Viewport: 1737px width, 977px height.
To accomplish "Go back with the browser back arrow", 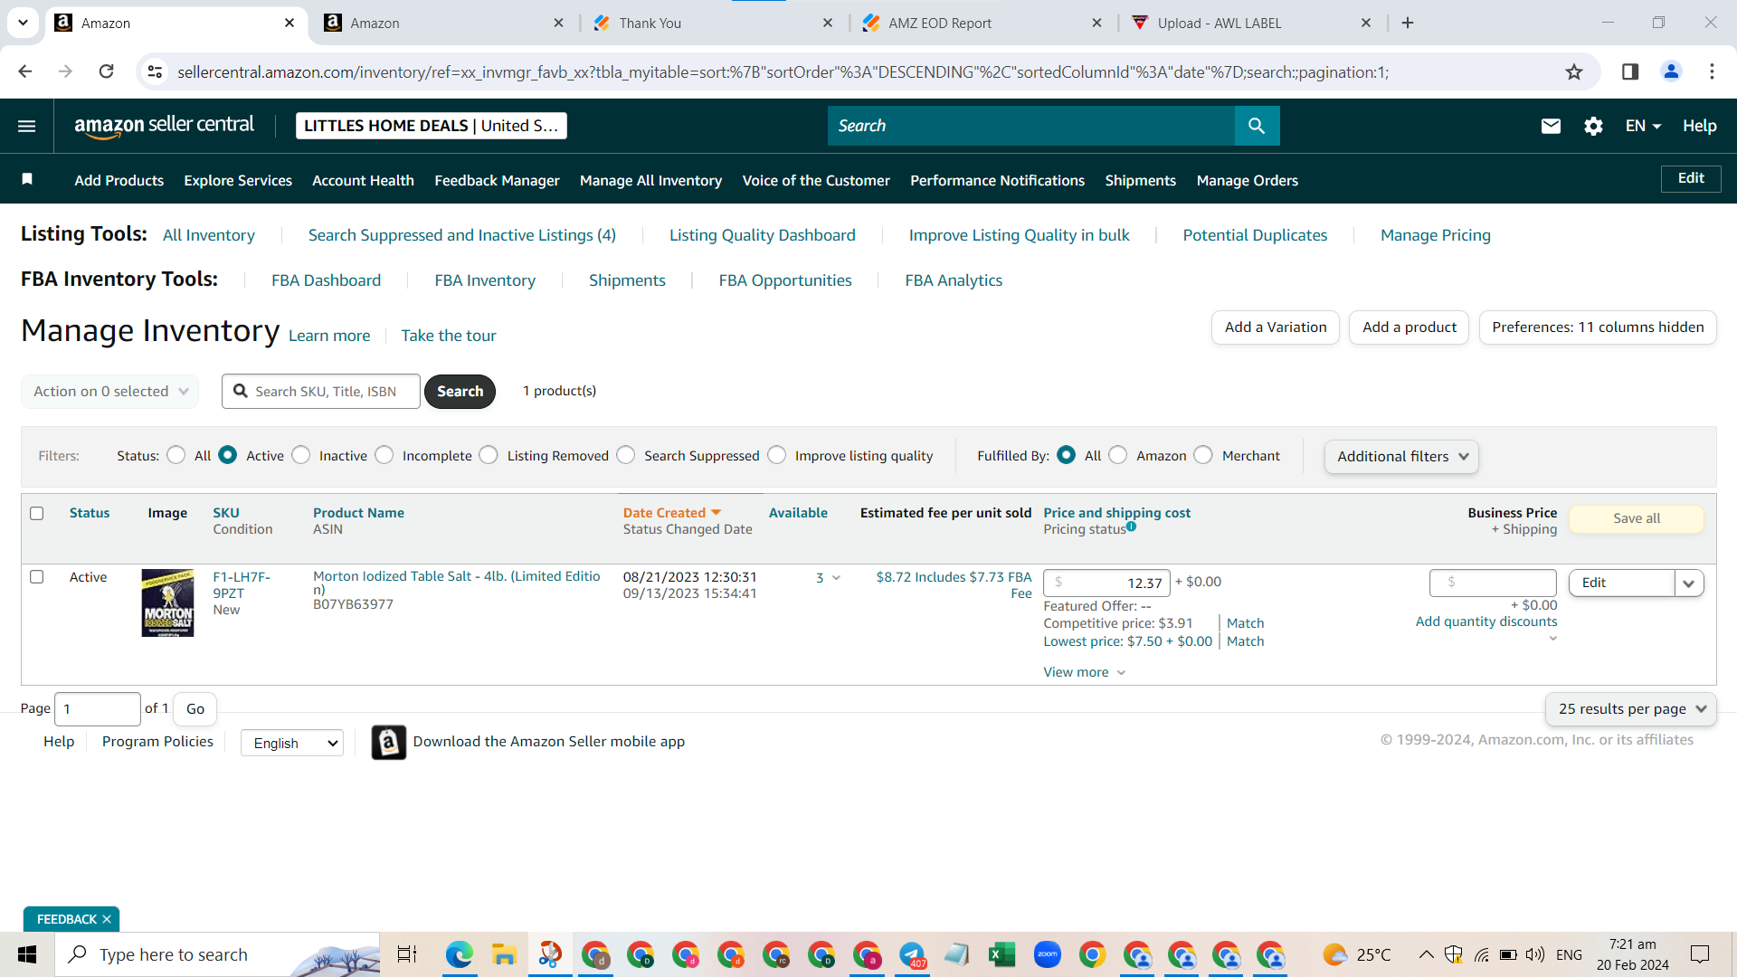I will (x=25, y=71).
